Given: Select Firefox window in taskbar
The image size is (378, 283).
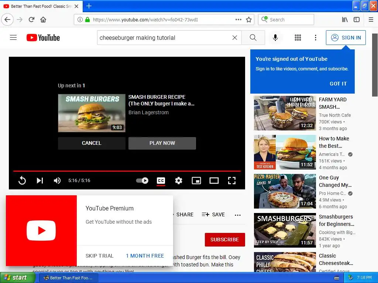Looking at the screenshot, I should (x=68, y=278).
